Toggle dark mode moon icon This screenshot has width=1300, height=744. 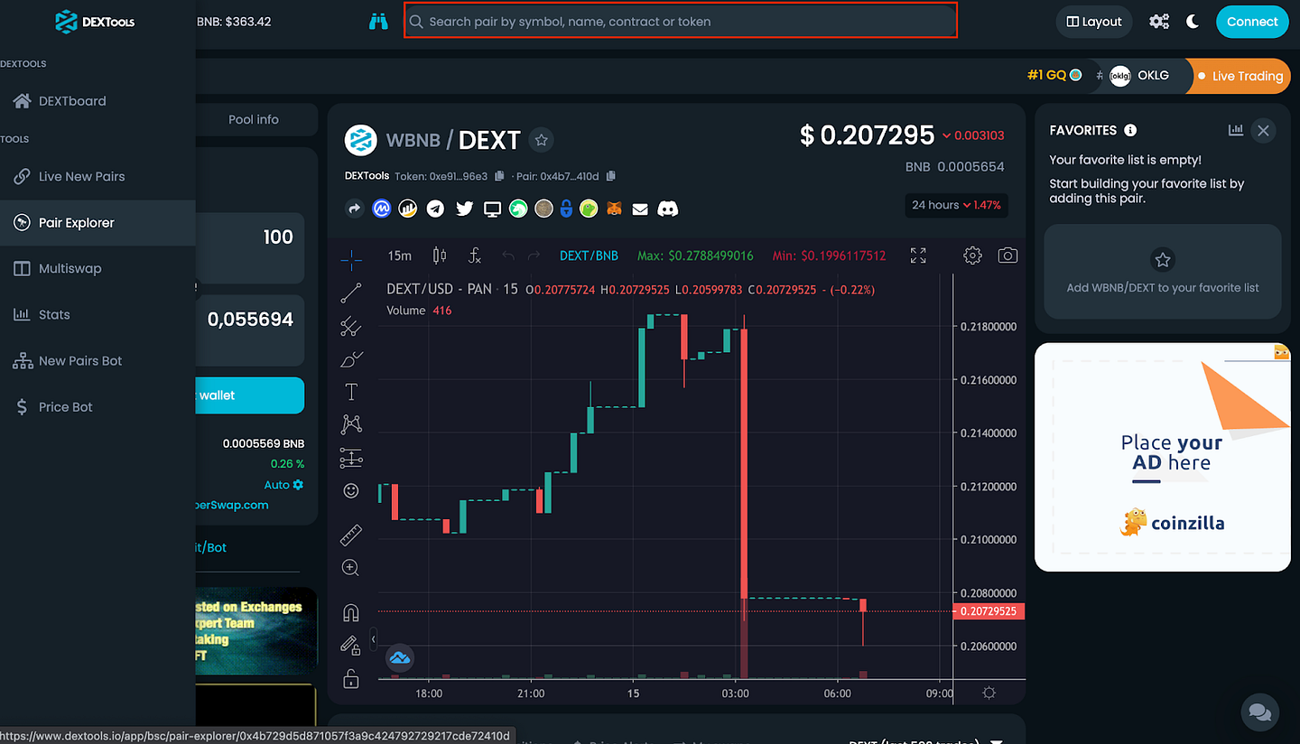coord(1193,22)
